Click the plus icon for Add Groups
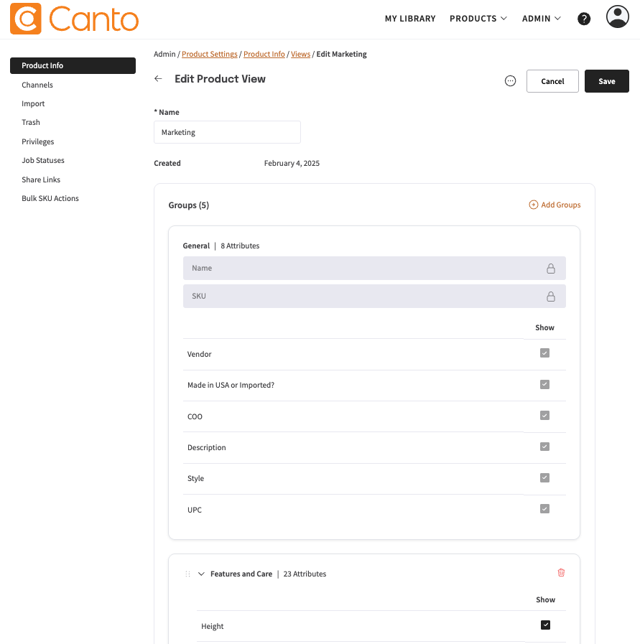This screenshot has height=644, width=640. click(533, 205)
